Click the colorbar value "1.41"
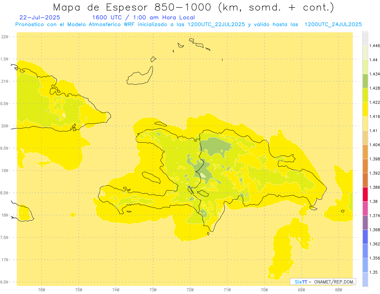The height and width of the screenshot is (294, 380). coord(374,131)
